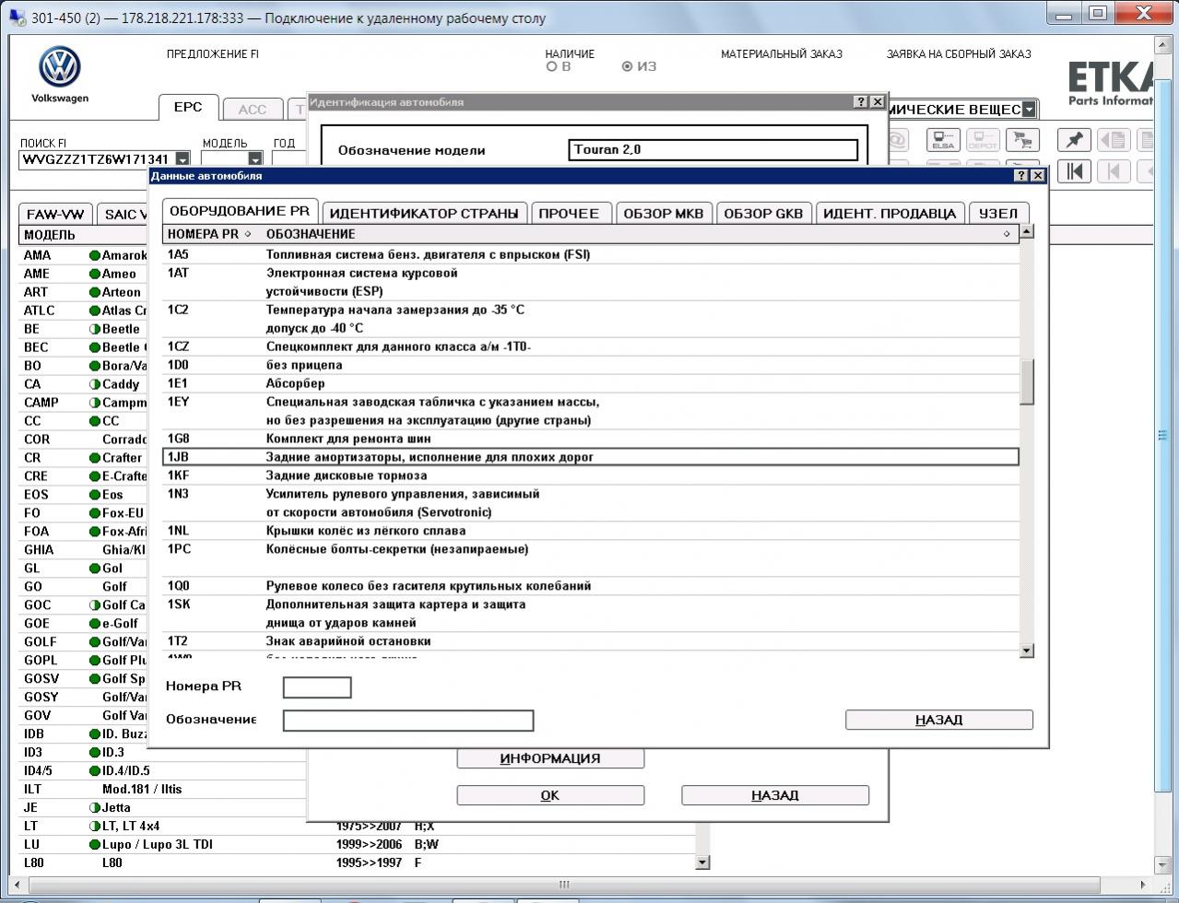Click the pushpin toolbar icon
Viewport: 1179px width, 903px height.
[1074, 140]
